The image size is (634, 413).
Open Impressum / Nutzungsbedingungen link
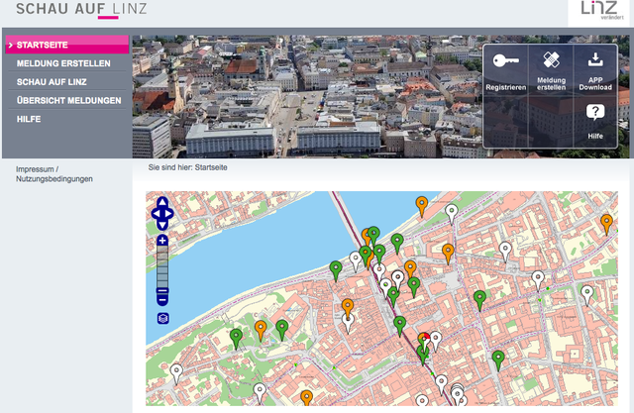(54, 174)
